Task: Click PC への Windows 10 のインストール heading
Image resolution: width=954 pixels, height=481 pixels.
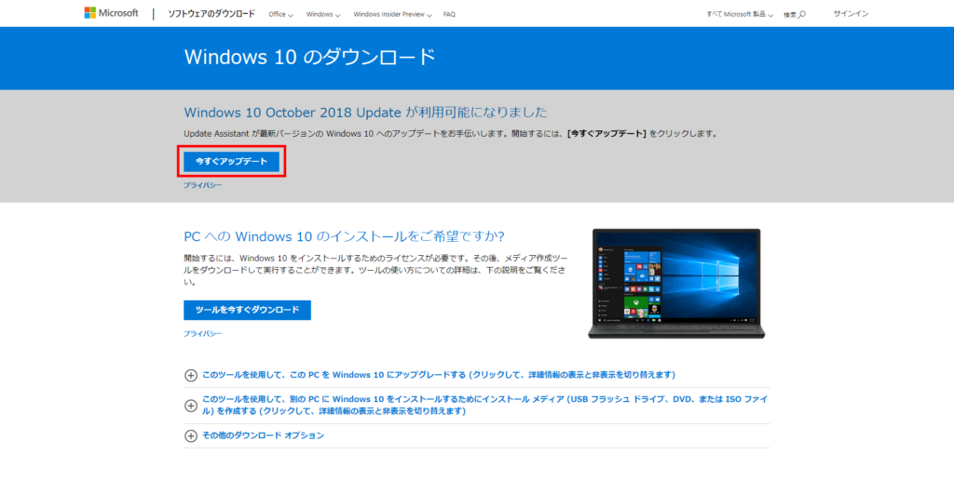Action: coord(344,236)
